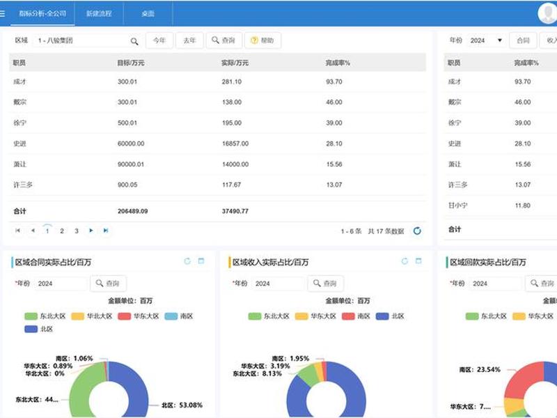The height and width of the screenshot is (418, 557).
Task: Toggle light blue 南区 legend in contract chart
Action: tap(179, 316)
